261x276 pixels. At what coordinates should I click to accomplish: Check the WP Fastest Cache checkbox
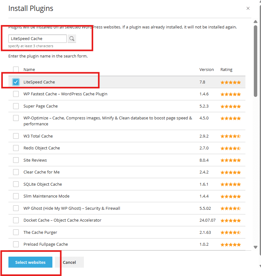pyautogui.click(x=16, y=94)
